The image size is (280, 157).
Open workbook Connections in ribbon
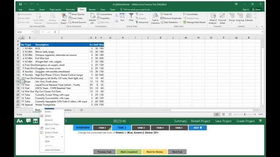(x=105, y=14)
